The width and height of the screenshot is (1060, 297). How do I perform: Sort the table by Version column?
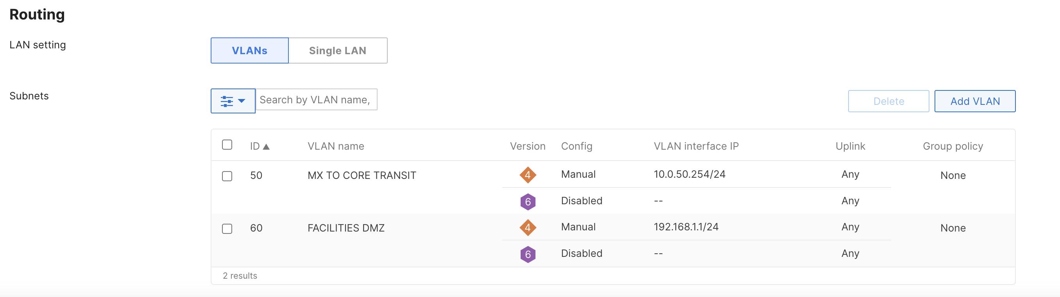[x=528, y=146]
